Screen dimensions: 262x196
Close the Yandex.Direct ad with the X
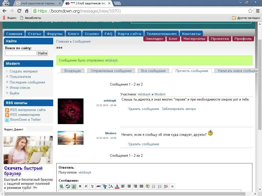[x=51, y=137]
